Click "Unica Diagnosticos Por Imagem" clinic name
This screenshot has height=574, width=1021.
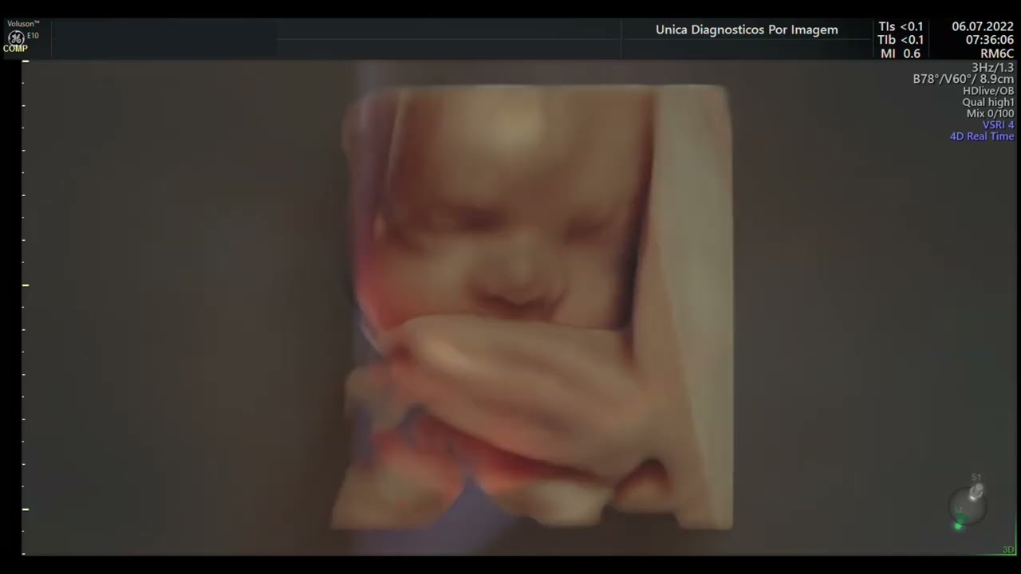click(747, 29)
